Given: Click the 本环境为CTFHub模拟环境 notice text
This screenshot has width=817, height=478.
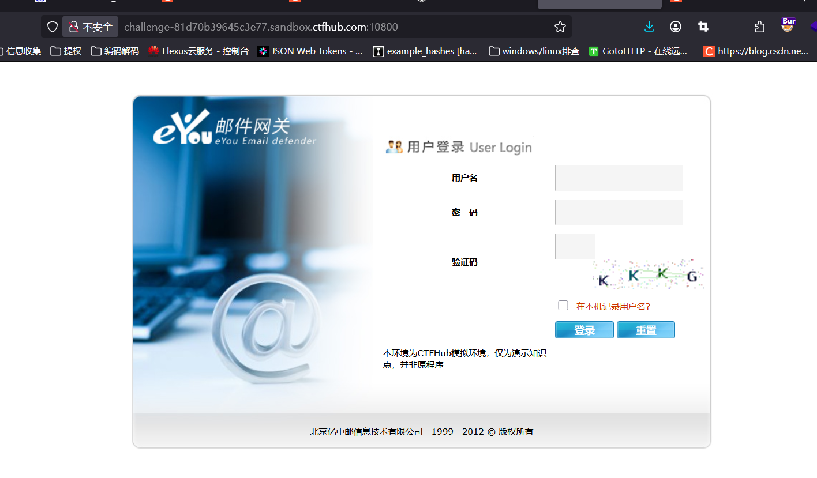Looking at the screenshot, I should click(464, 359).
